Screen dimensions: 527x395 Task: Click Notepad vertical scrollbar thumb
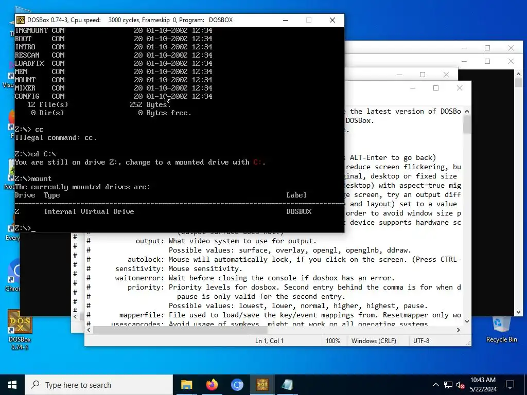467,124
